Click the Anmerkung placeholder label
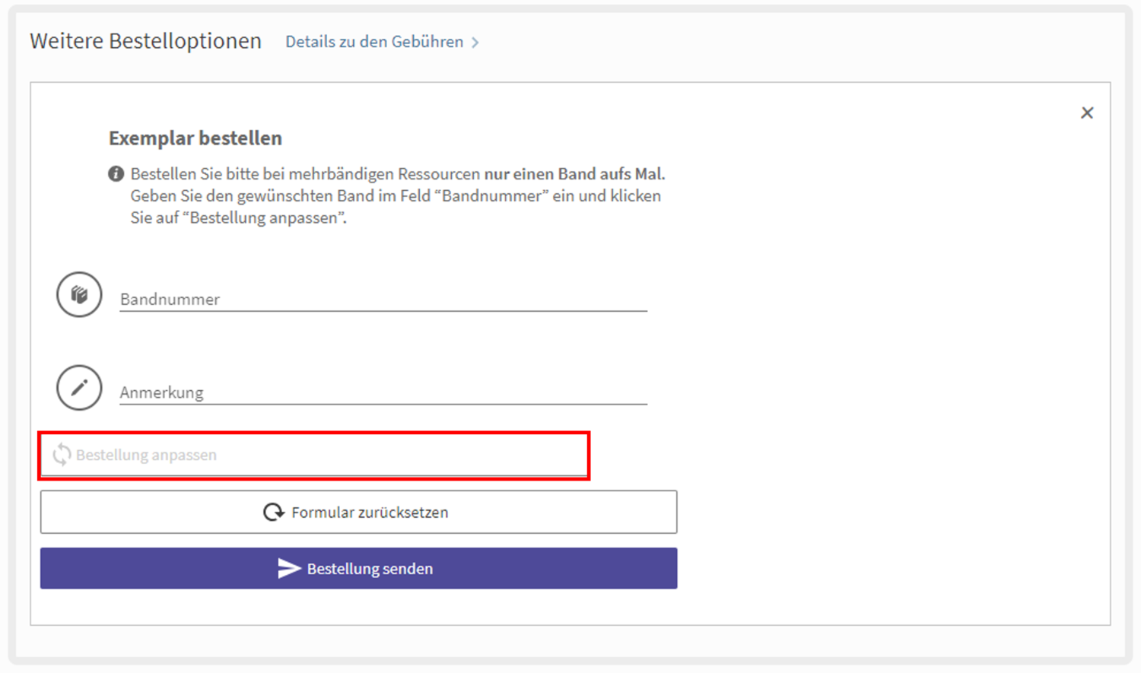This screenshot has width=1141, height=673. 161,393
